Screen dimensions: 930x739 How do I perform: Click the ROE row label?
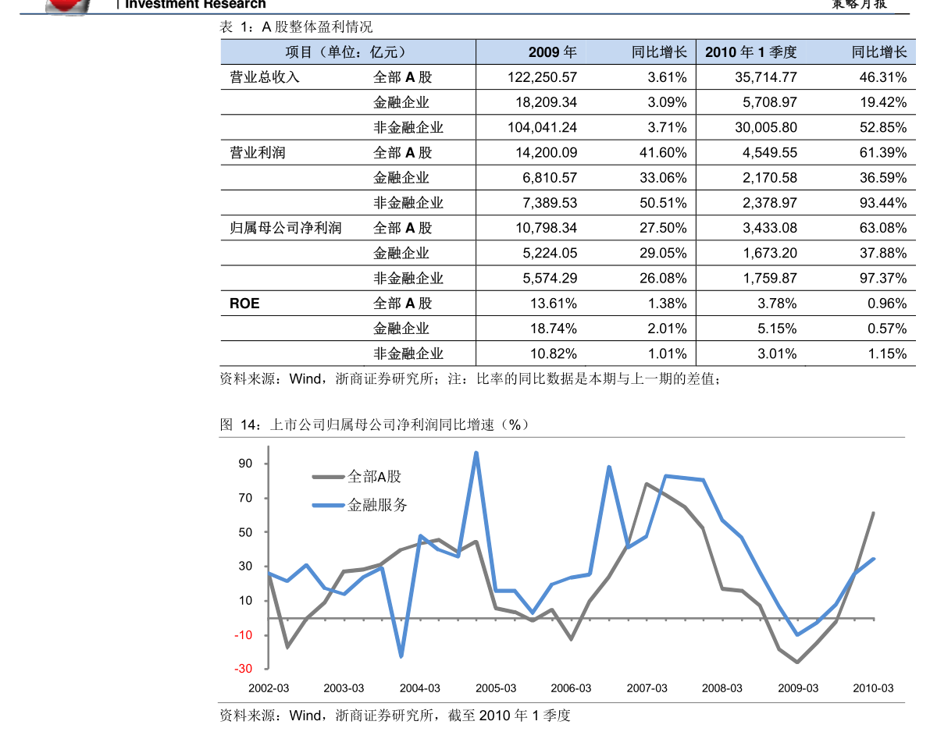click(x=244, y=304)
